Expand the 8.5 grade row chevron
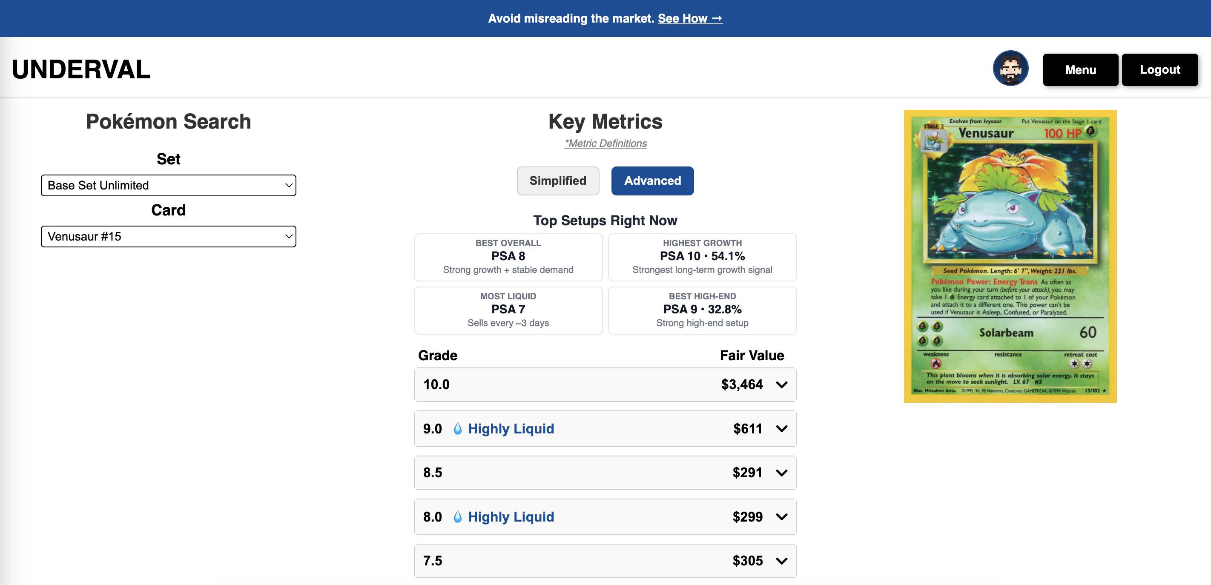 point(781,473)
